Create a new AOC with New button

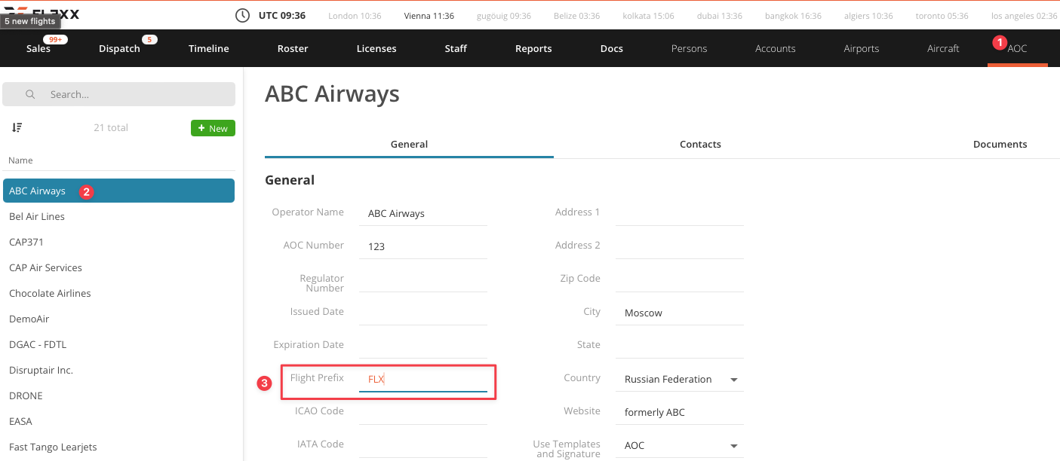pos(213,128)
